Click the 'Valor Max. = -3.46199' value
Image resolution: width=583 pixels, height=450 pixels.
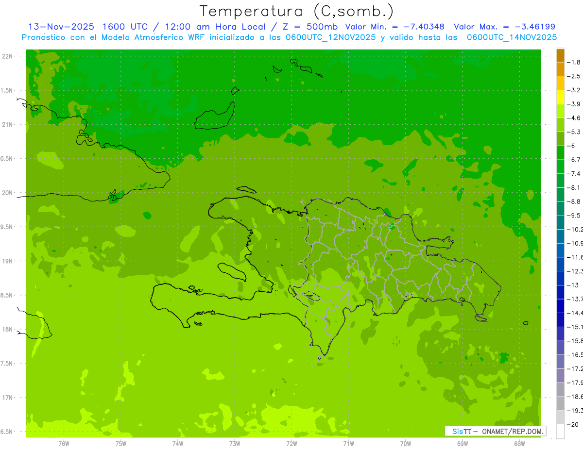click(504, 27)
